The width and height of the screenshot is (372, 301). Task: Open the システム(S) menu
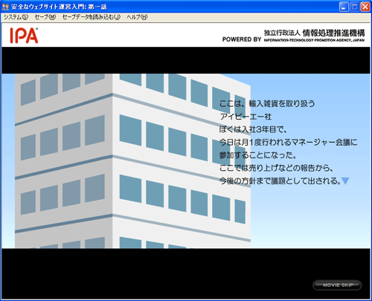(16, 17)
